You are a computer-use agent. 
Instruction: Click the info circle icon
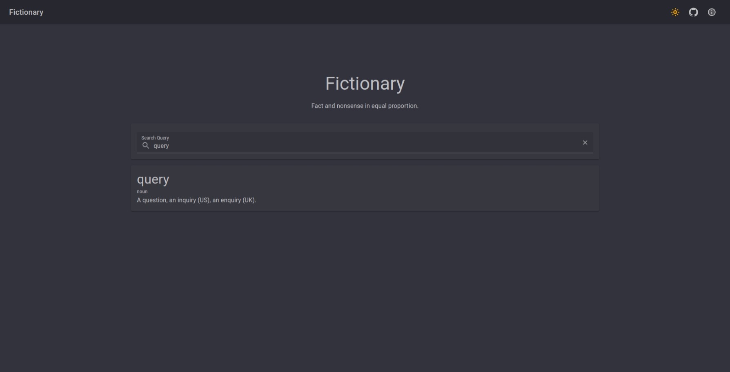coord(712,12)
